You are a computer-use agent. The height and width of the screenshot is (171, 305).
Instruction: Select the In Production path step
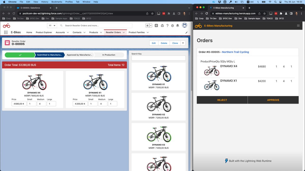tap(109, 55)
